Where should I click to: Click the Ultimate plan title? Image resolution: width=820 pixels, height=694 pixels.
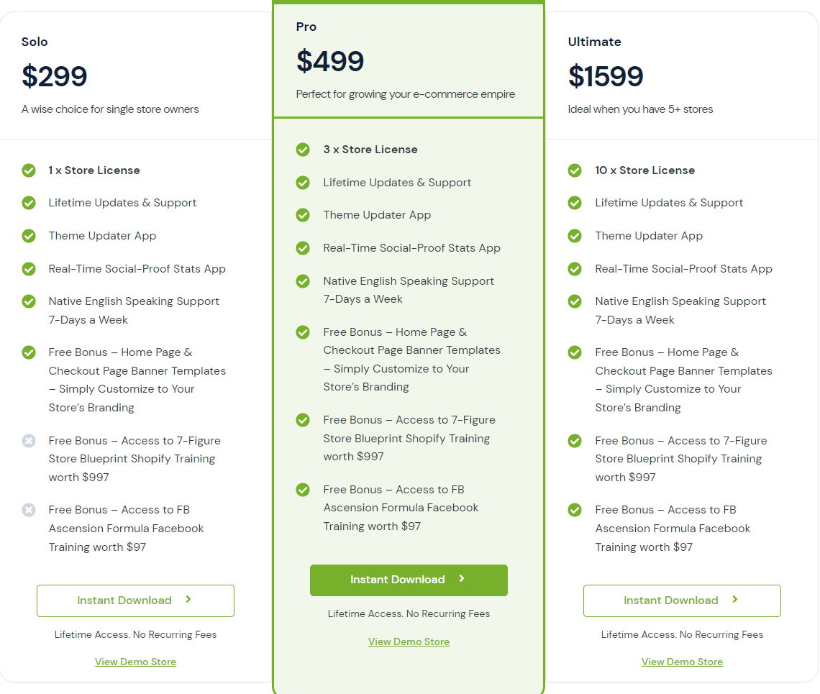tap(595, 42)
